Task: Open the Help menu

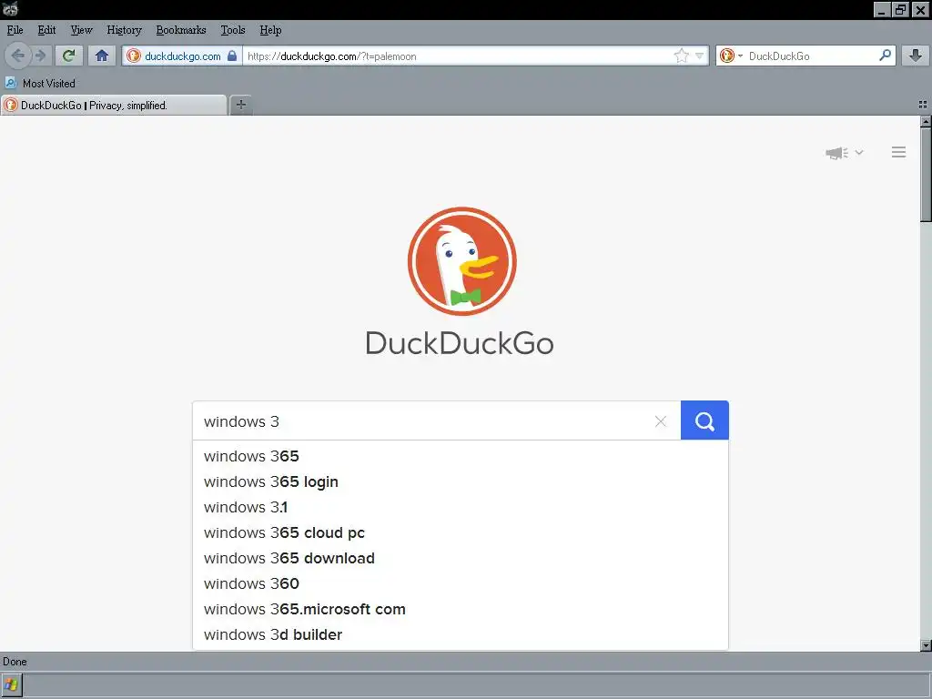Action: [x=270, y=30]
